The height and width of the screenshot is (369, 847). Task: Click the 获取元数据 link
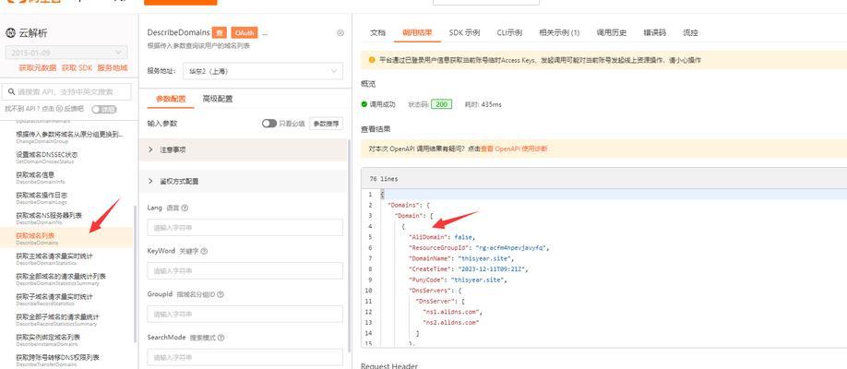tap(37, 68)
